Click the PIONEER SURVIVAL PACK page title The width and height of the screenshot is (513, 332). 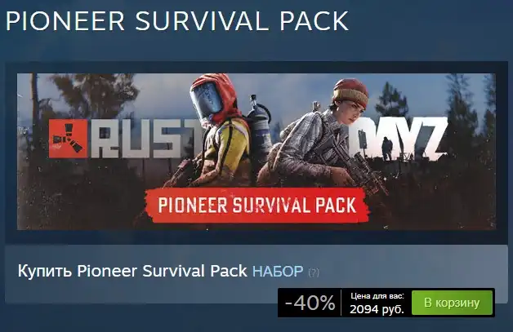177,21
